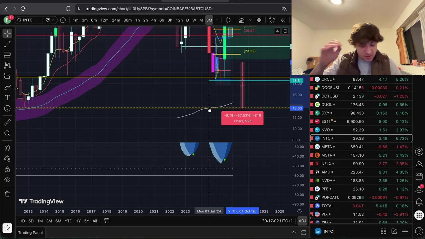Collapse the bottom panel chevron
The image size is (425, 239).
coord(294,233)
